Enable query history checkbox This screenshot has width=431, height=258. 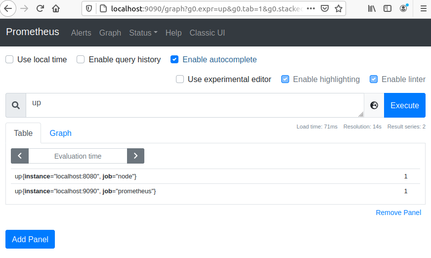tap(81, 59)
